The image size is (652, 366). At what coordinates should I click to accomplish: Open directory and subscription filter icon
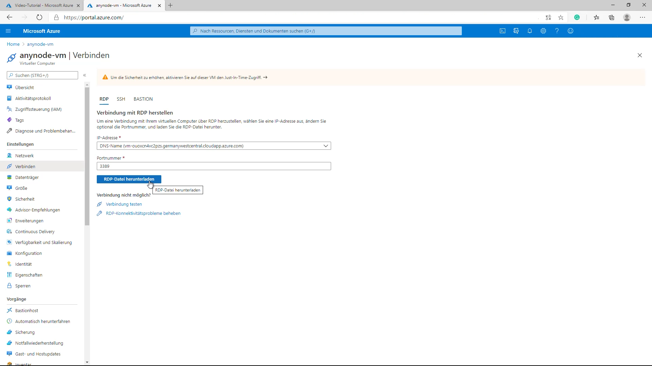point(516,31)
